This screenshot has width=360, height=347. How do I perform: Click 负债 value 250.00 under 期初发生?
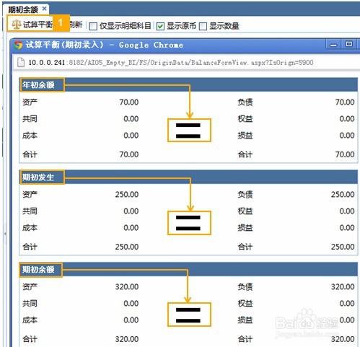343,195
